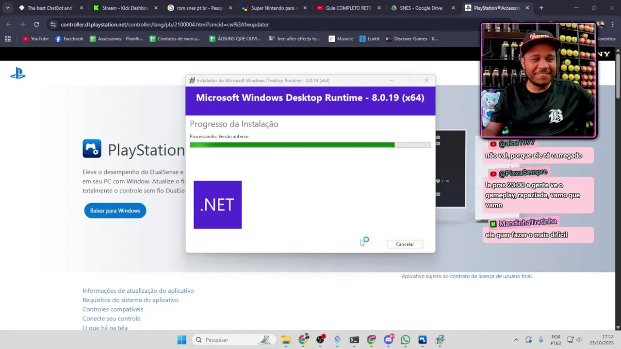This screenshot has height=349, width=621.
Task: Open the terminal app in taskbar
Action: pyautogui.click(x=354, y=340)
